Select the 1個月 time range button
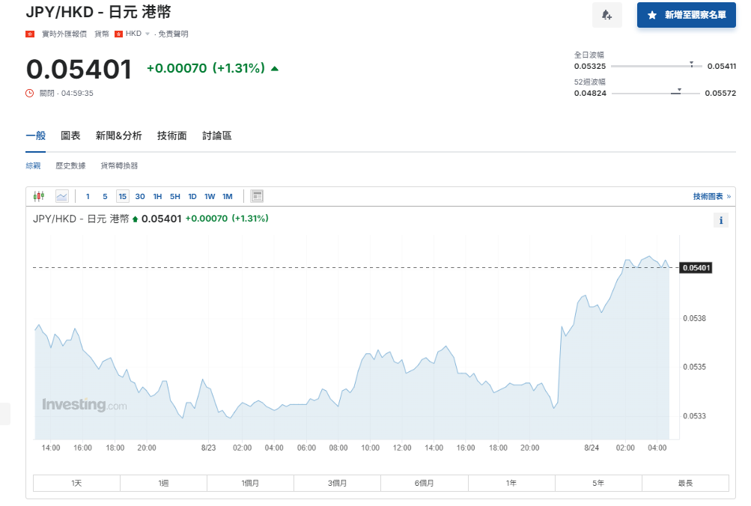Screen dimensions: 751x506 click(250, 484)
